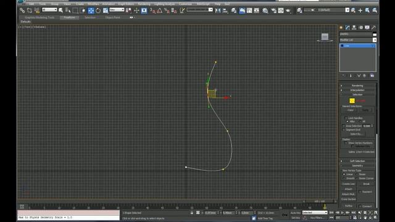Viewport: 395px width, 222px height.
Task: Click the Break button
Action: (366, 184)
